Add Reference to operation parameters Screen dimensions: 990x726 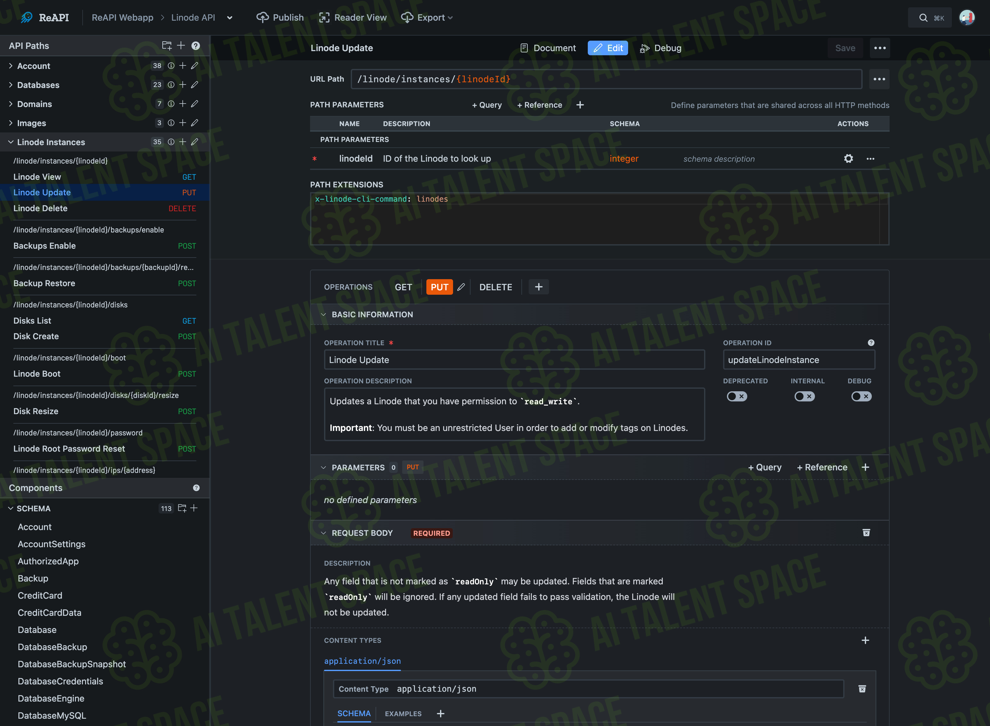pyautogui.click(x=822, y=467)
